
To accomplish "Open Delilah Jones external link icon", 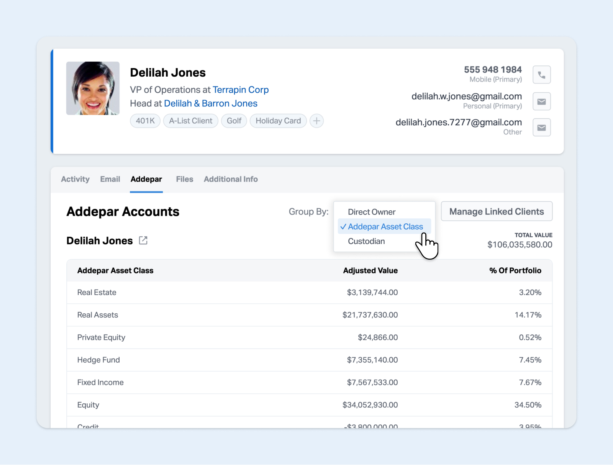I will tap(143, 241).
